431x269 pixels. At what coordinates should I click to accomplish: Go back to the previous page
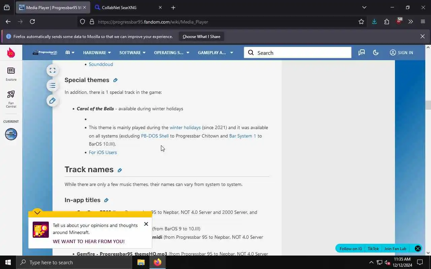(8, 22)
